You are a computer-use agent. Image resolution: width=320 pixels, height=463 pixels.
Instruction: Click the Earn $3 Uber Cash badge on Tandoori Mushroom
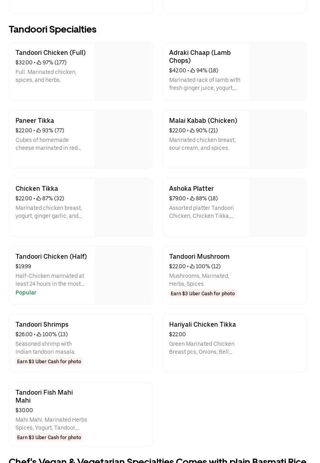[x=203, y=293]
